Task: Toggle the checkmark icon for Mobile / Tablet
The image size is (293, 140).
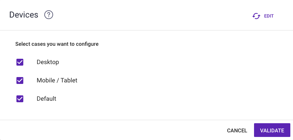Action: [20, 80]
